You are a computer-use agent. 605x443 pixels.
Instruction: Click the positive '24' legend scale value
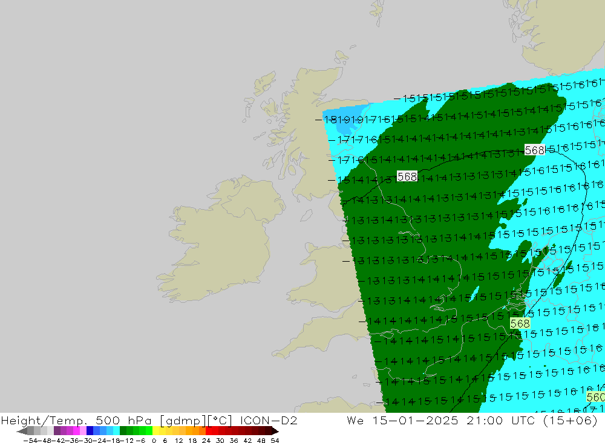(x=206, y=441)
